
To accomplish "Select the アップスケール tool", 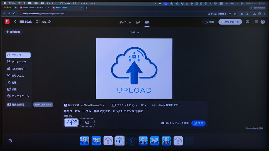I will (18, 96).
